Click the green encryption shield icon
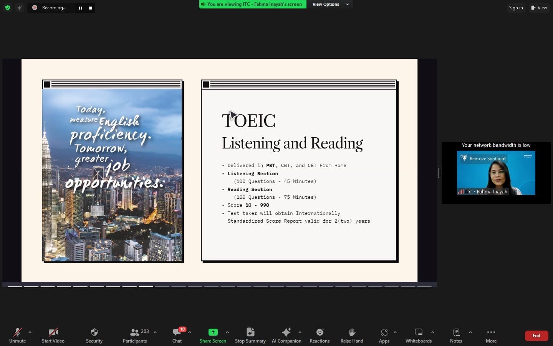The image size is (553, 346). point(8,8)
